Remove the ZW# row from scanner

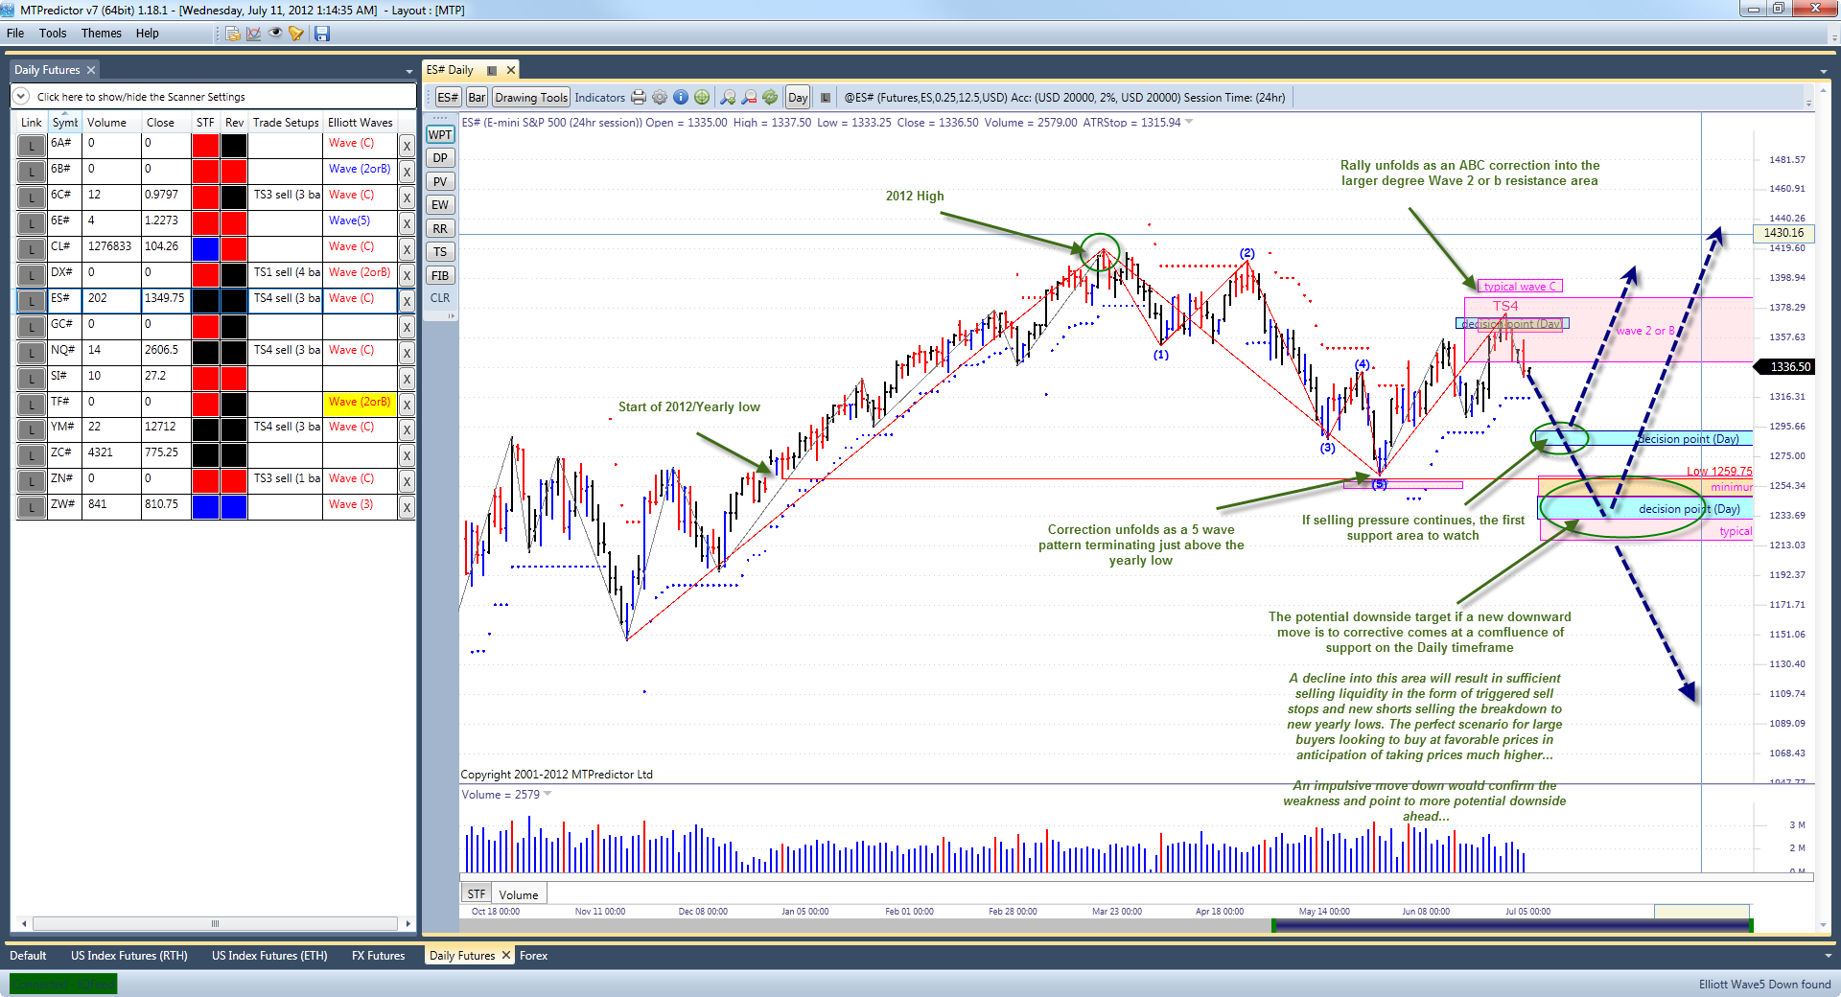tap(407, 507)
